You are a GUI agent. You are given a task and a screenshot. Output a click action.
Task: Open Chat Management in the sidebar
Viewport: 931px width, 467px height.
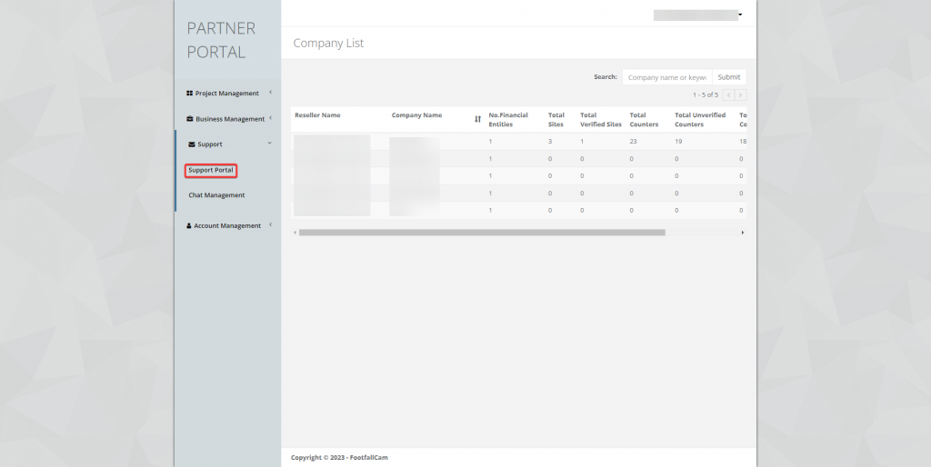tap(216, 195)
